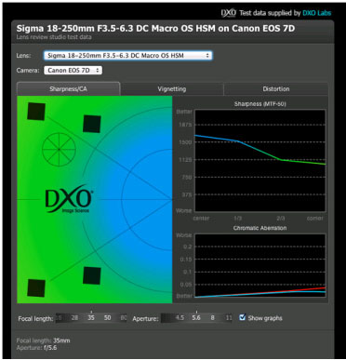Click the bottom-left black square on chart

[36, 287]
